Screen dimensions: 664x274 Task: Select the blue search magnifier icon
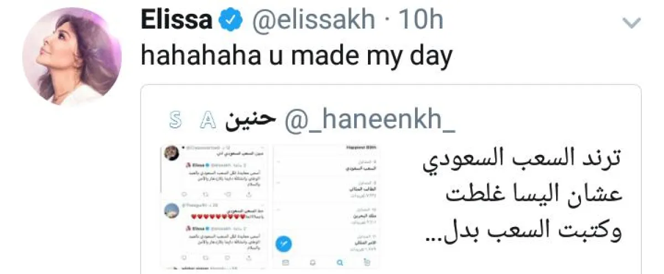pos(340,262)
